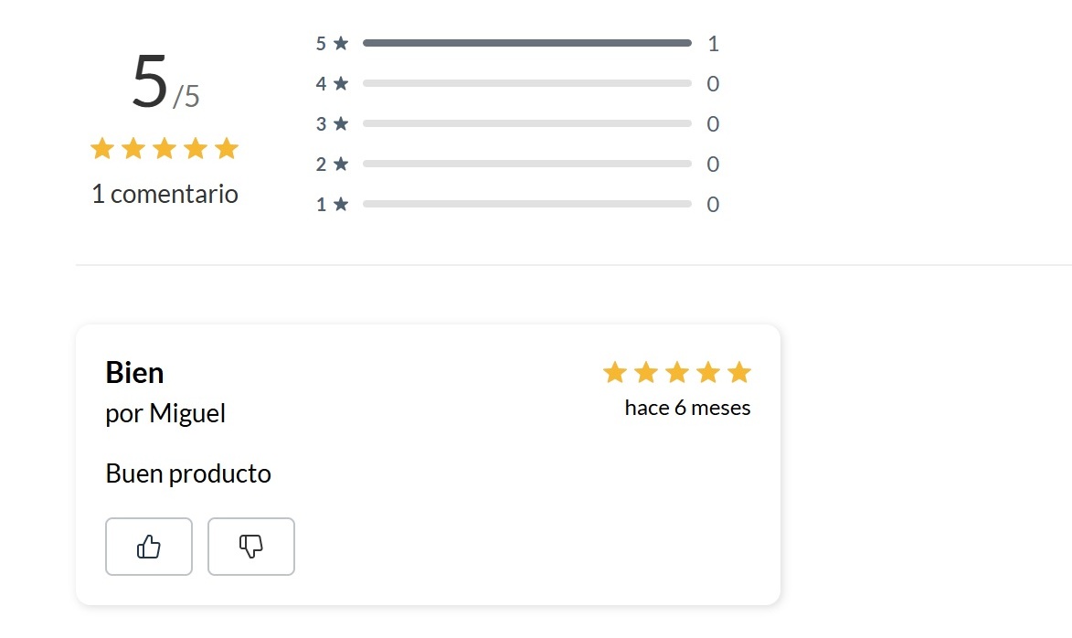Click the fifth gold star on Miguel's review
1072x638 pixels.
pos(738,372)
